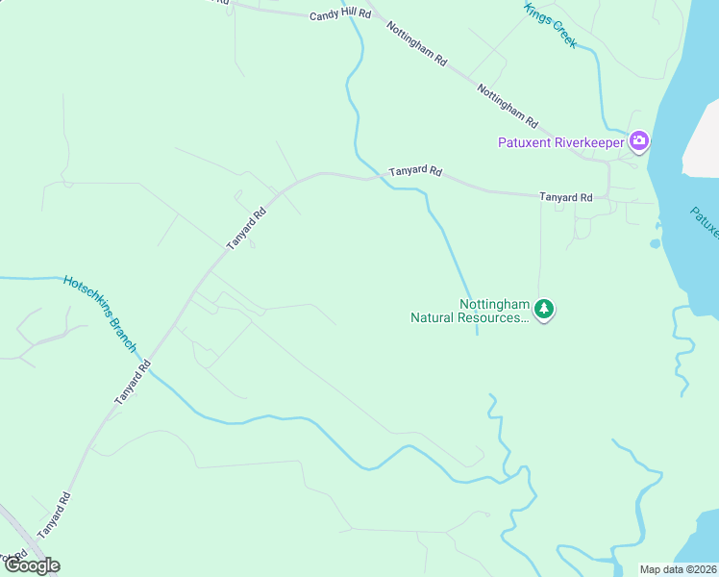Image resolution: width=719 pixels, height=577 pixels.
Task: Click the Nottingham Natural Resources tree pin icon
Action: (544, 310)
